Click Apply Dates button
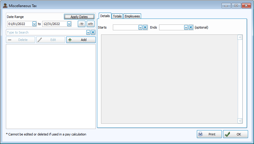254x144 pixels. (79, 17)
